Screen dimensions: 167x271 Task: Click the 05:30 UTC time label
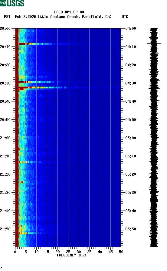[131, 193]
